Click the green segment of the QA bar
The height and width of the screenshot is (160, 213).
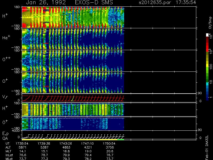pyautogui.click(x=121, y=139)
